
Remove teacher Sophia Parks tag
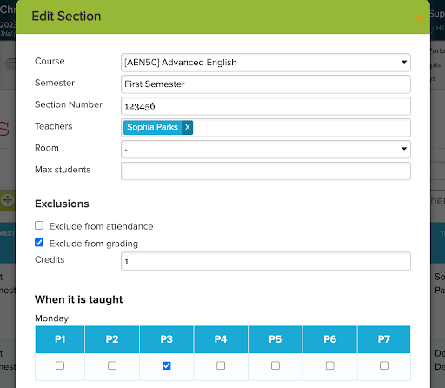(x=187, y=127)
